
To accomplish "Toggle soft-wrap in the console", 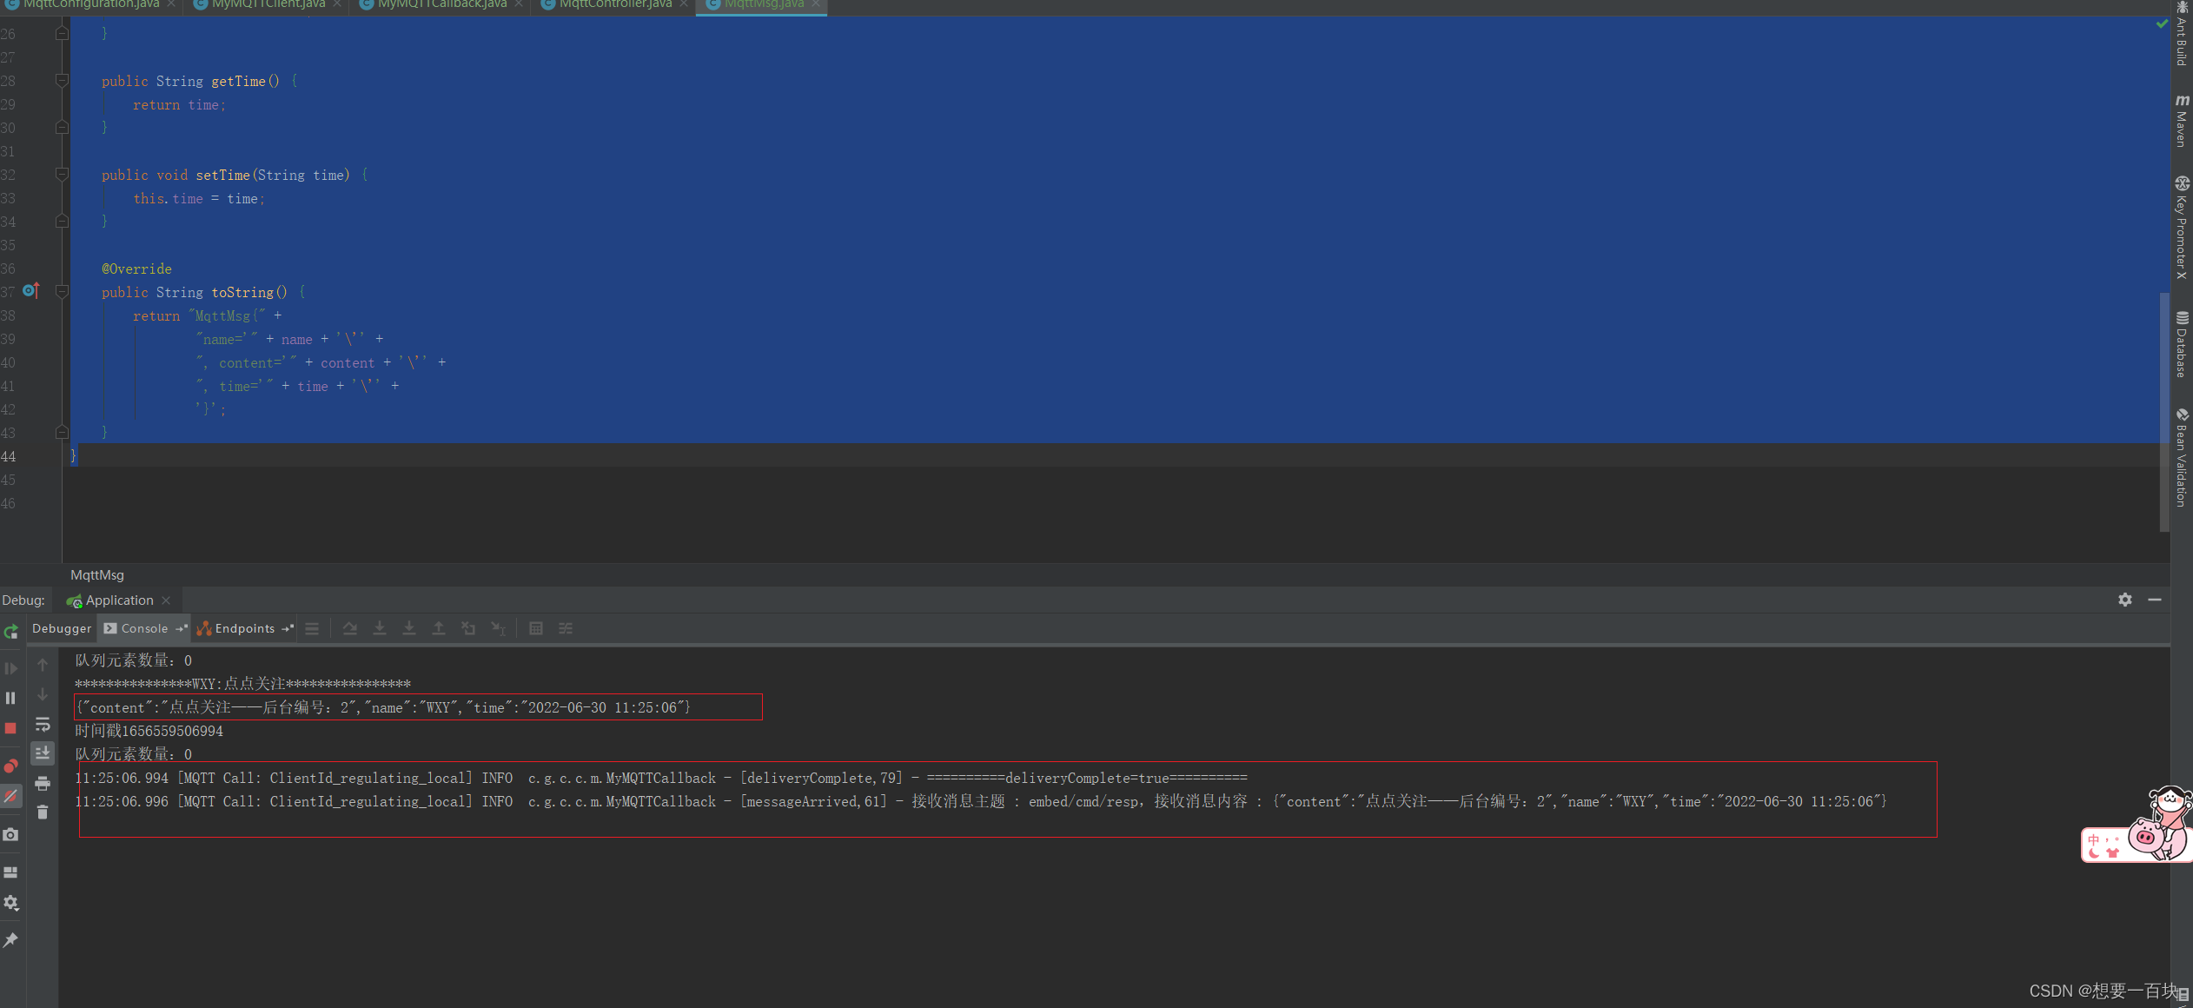I will (x=43, y=724).
